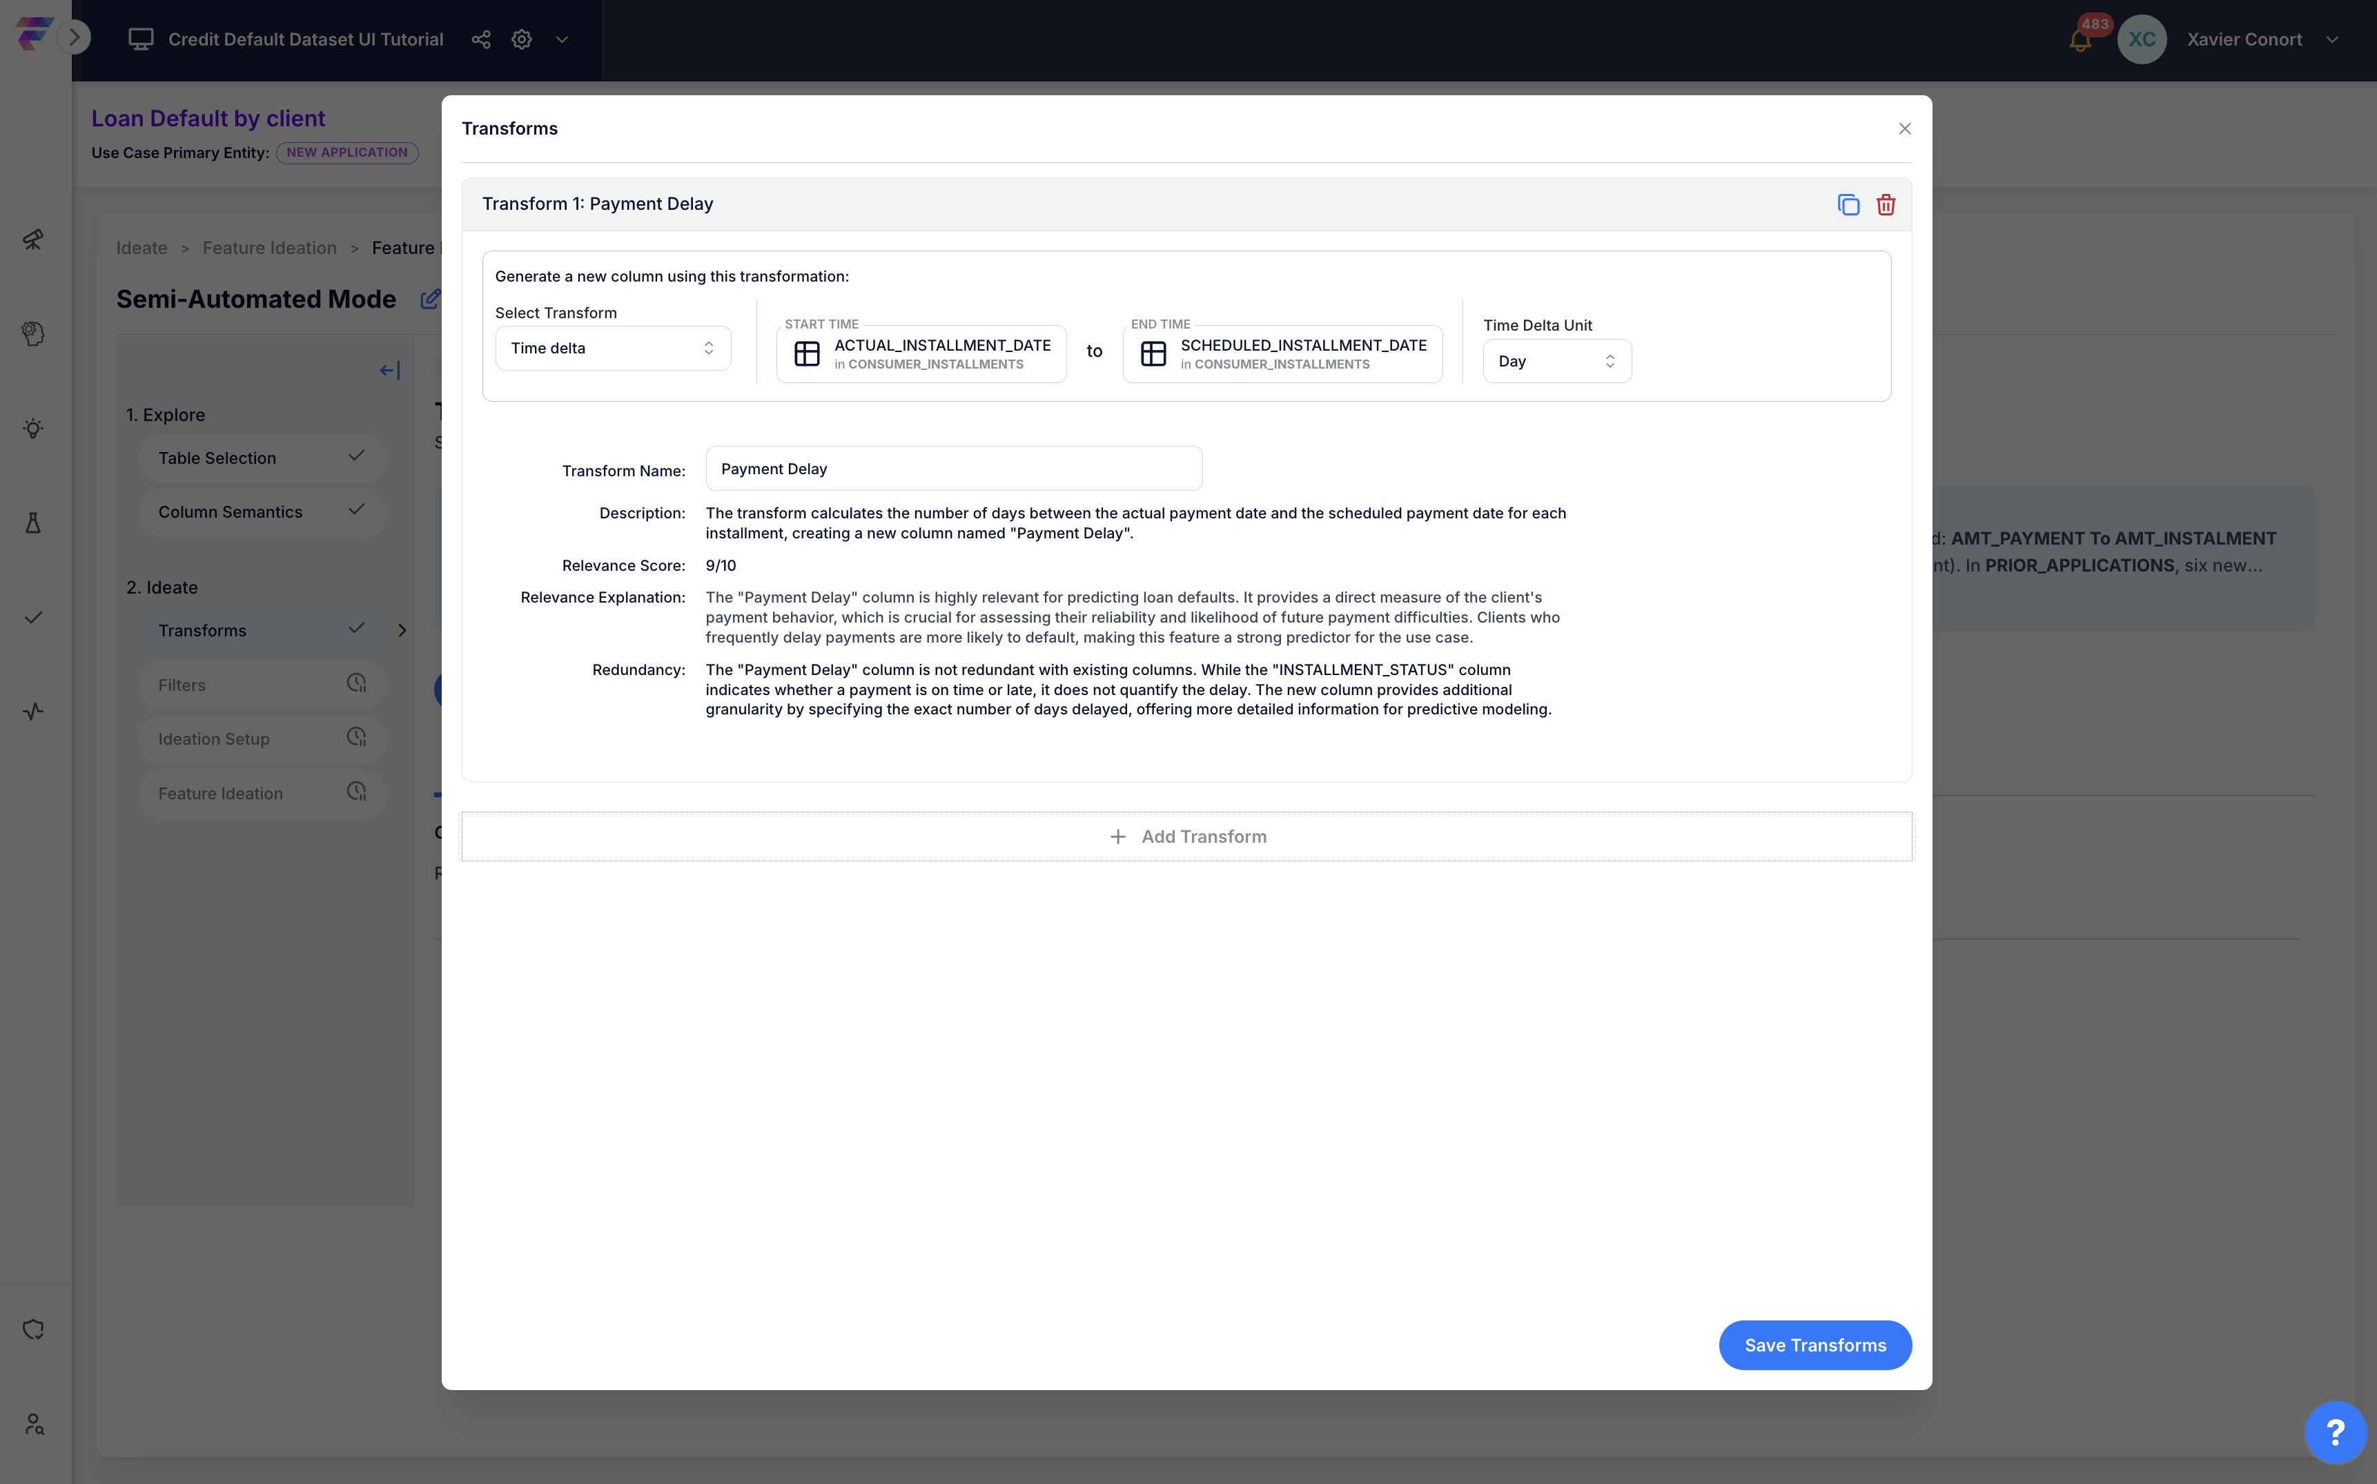This screenshot has width=2377, height=1484.
Task: Open the settings gear in header
Action: click(x=522, y=39)
